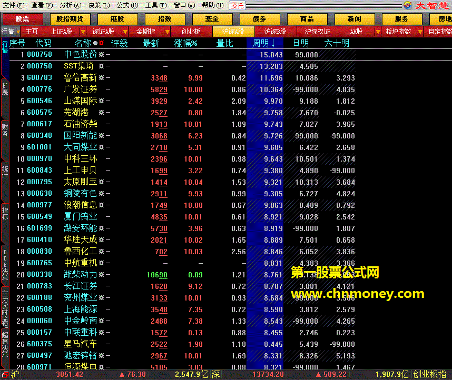This screenshot has width=452, height=380.
Task: Click the marker icon beside 鲁西化工
Action: click(x=101, y=251)
